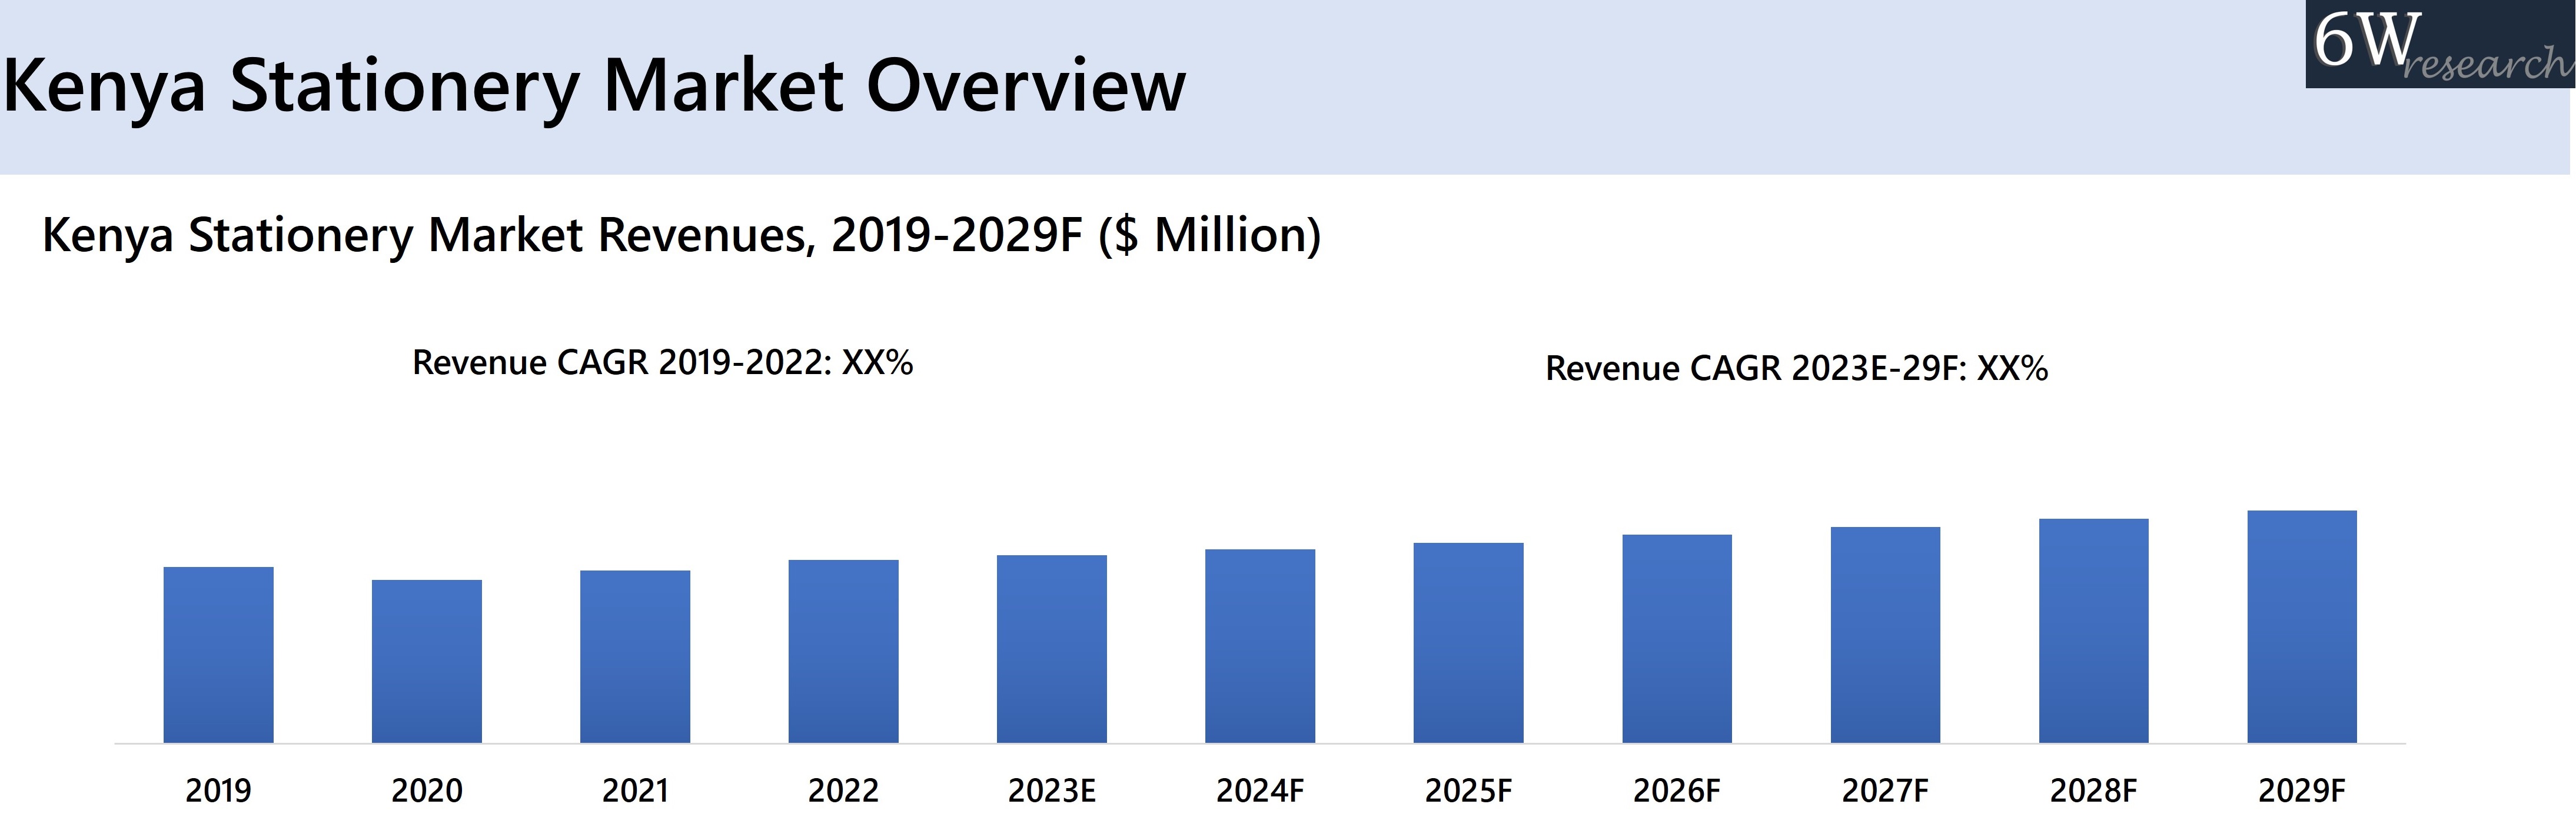The image size is (2576, 824).
Task: Select the 2023E revenue bar
Action: tap(1052, 649)
